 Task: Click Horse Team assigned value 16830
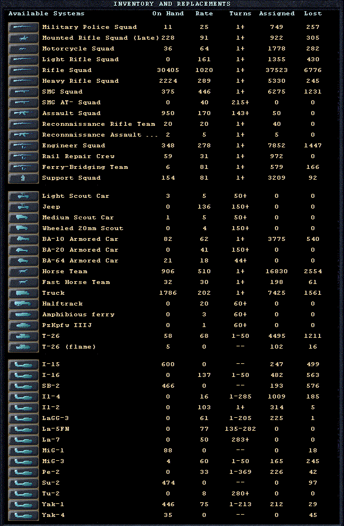pos(277,272)
